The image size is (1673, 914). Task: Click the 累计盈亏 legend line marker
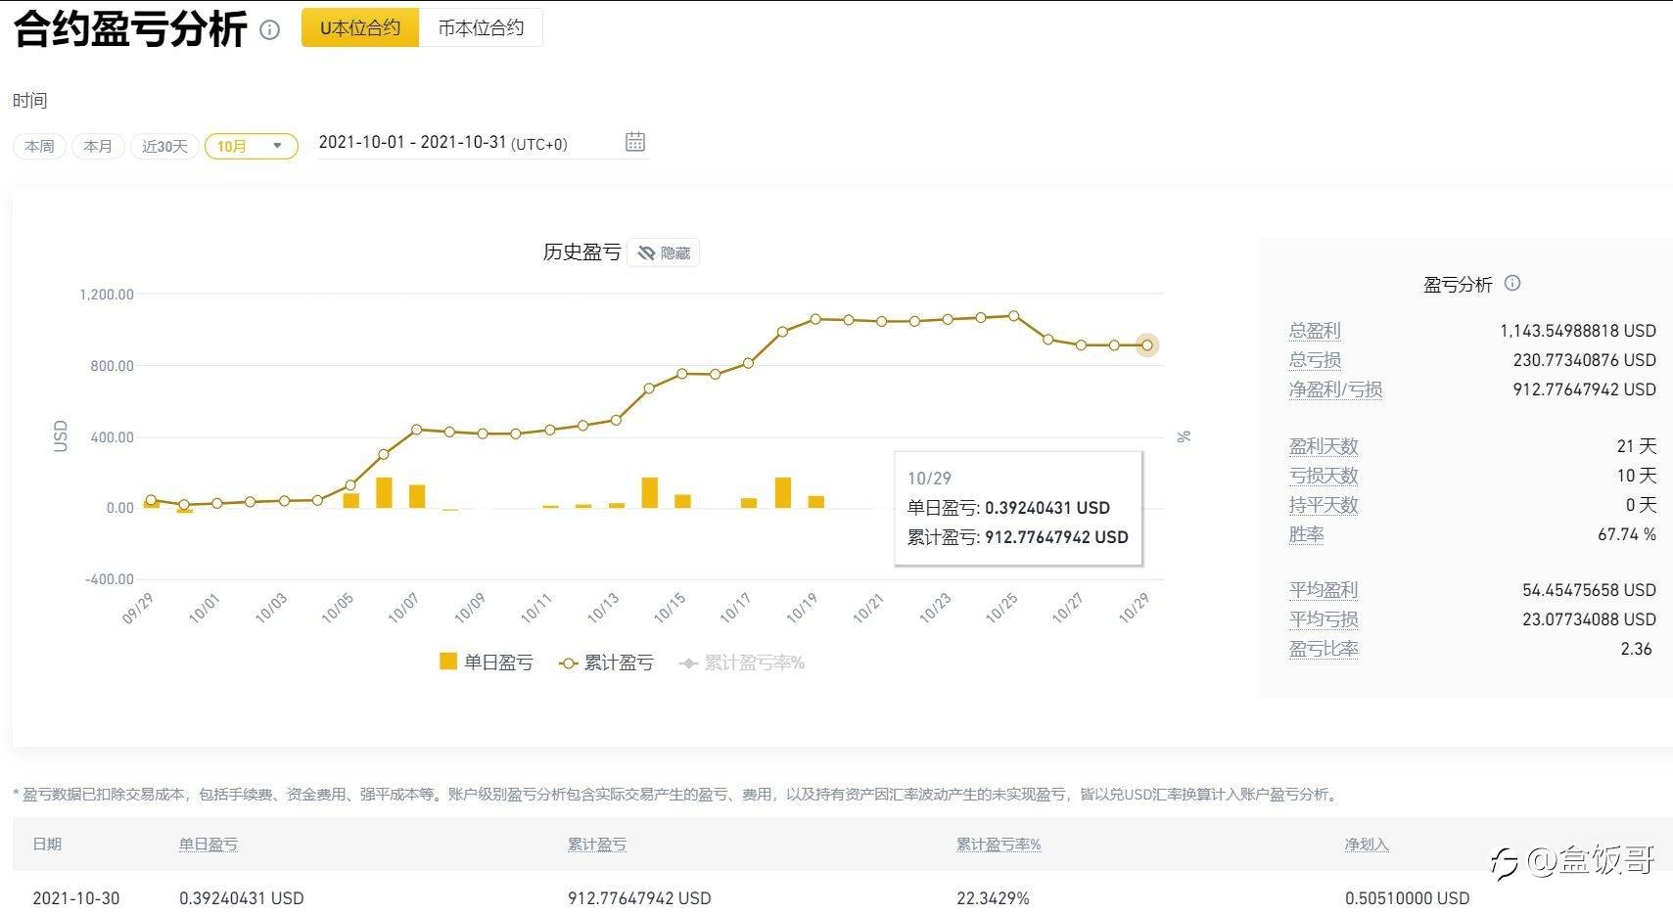click(x=567, y=663)
